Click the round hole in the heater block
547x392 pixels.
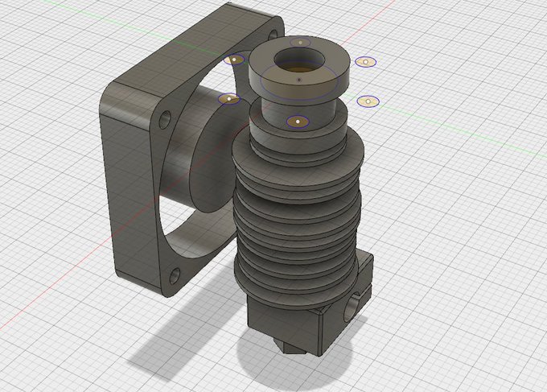(x=352, y=307)
